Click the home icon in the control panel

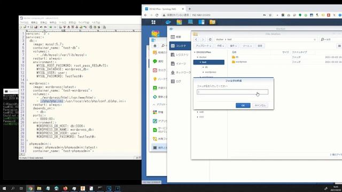point(155,46)
